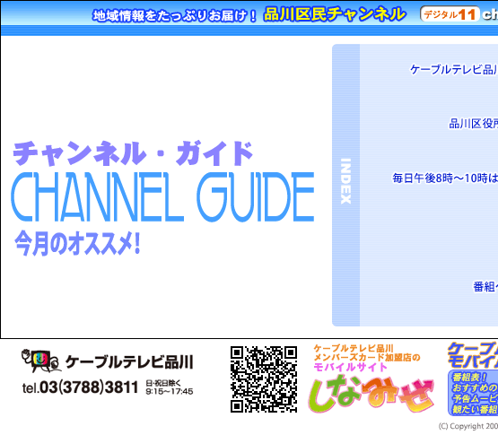498x435 pixels.
Task: Click the 今月のオススメ! graphic
Action: 77,244
